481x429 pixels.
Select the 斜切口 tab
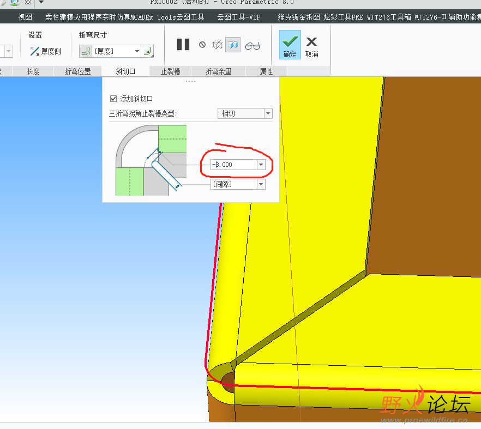pos(125,71)
